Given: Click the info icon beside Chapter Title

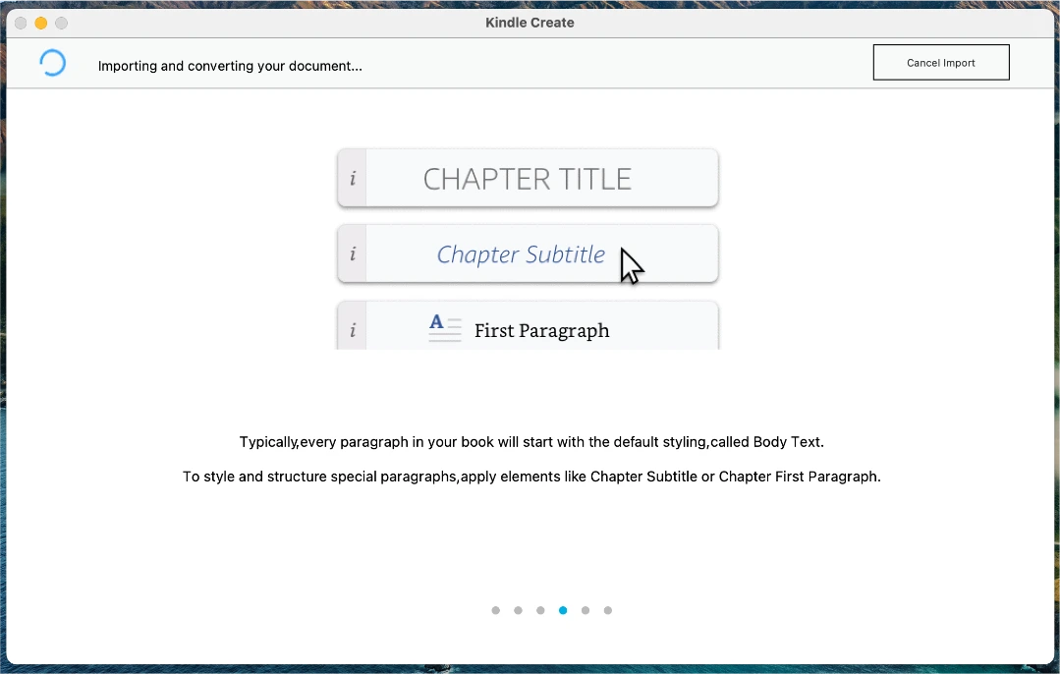Looking at the screenshot, I should click(x=353, y=179).
